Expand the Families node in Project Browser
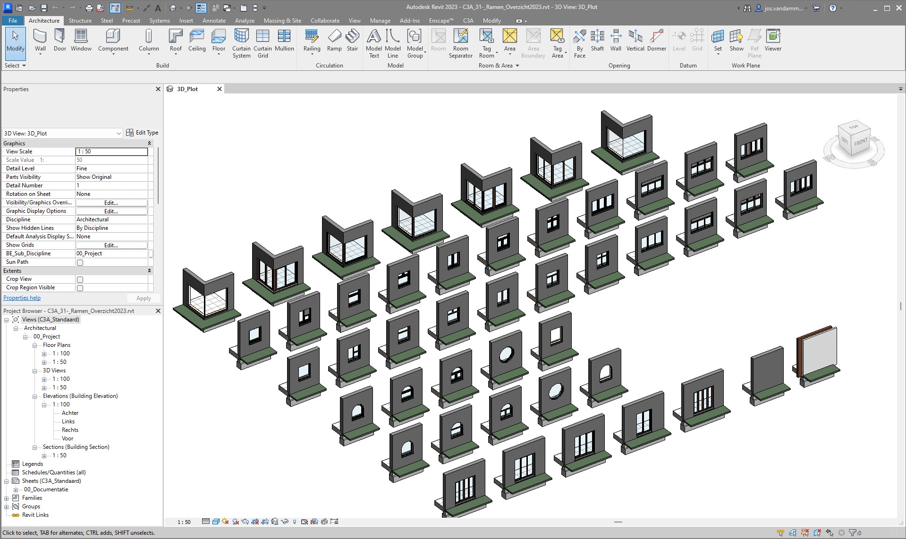Viewport: 906px width, 539px height. pyautogui.click(x=7, y=498)
